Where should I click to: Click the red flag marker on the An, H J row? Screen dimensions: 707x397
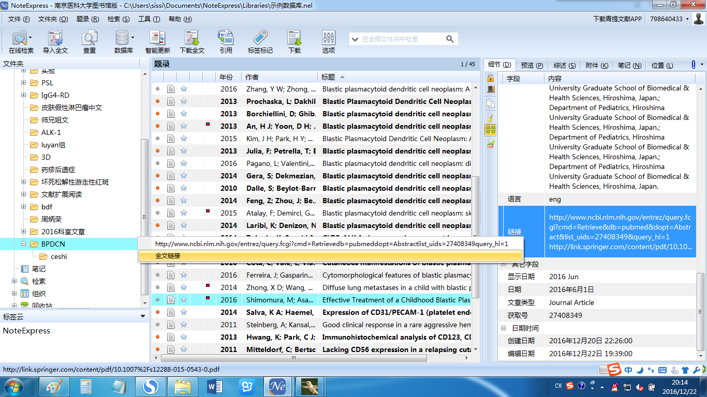point(208,125)
